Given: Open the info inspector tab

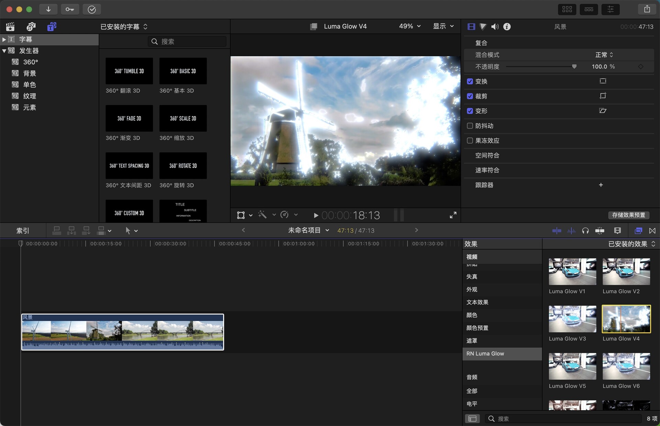Looking at the screenshot, I should [507, 26].
